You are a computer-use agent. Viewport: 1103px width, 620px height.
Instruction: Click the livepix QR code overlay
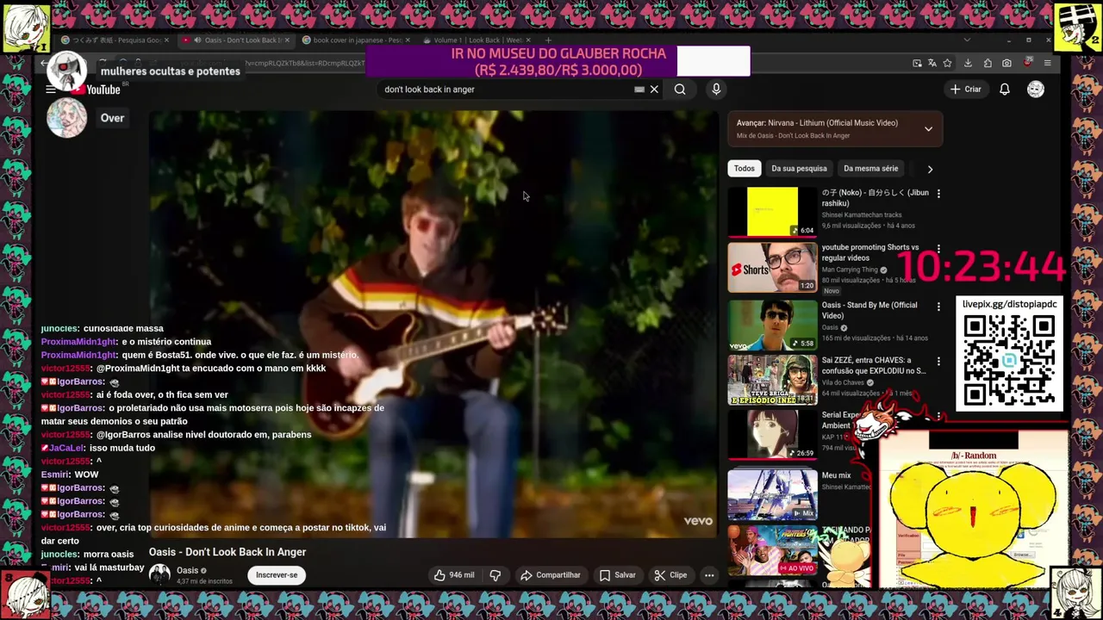(1009, 360)
